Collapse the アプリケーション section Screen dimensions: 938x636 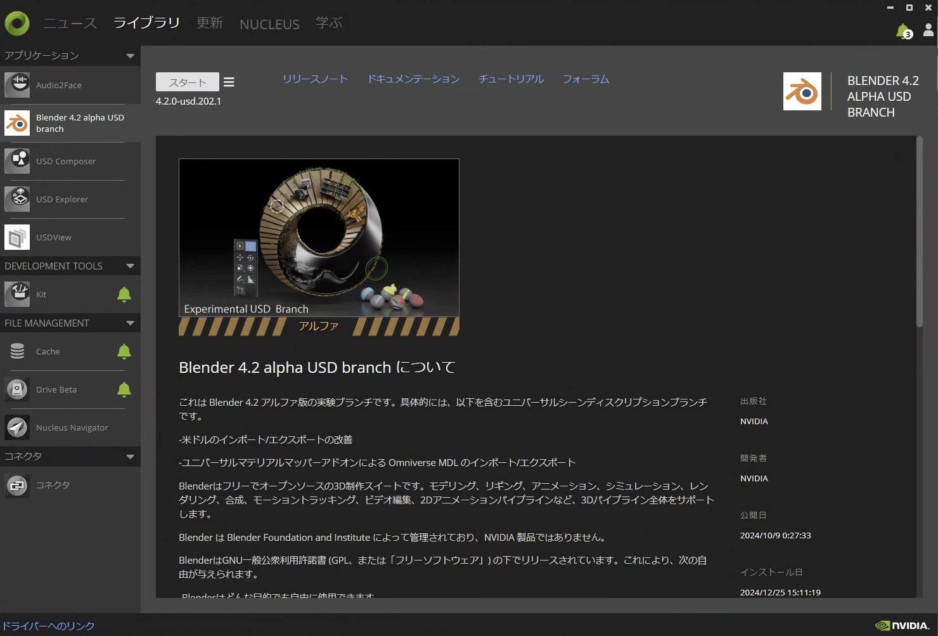(131, 55)
